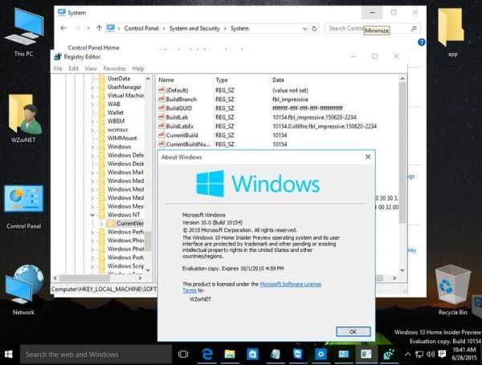
Task: Open the Settings gear taskbar icon
Action: click(321, 355)
